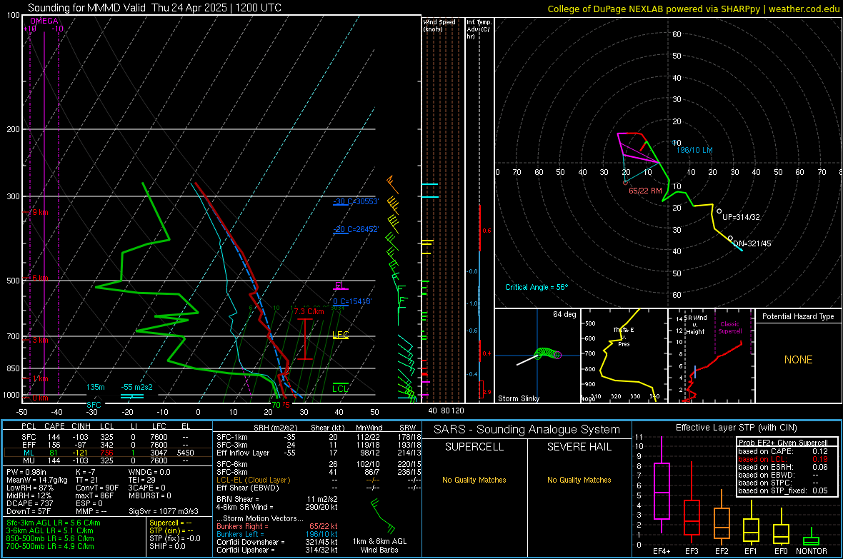Click the 'Inf. Temp. Adv.' panel header
This screenshot has height=559, width=843.
(x=479, y=29)
